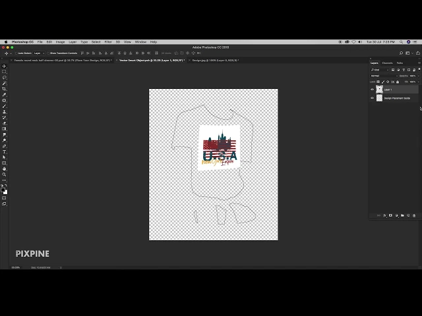Select the Move tool in the toolbox
The height and width of the screenshot is (316, 422).
click(x=4, y=66)
